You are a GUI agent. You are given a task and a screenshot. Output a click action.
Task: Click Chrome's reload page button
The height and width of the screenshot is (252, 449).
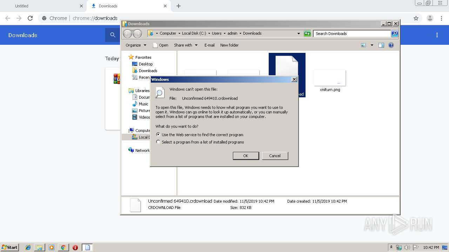coord(30,18)
